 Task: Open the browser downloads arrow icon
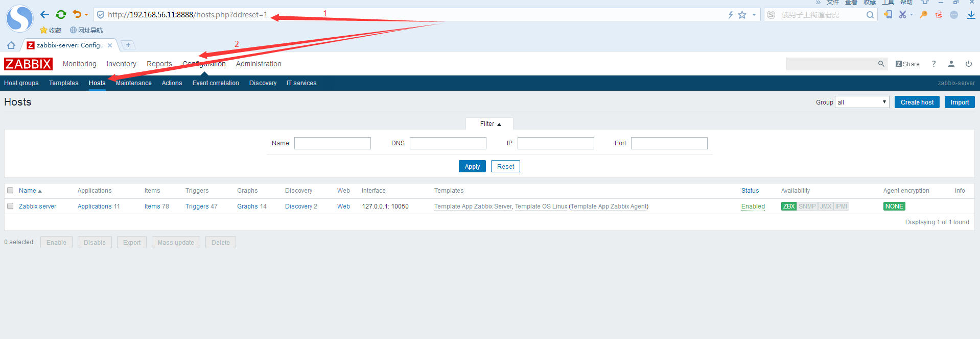[x=971, y=15]
